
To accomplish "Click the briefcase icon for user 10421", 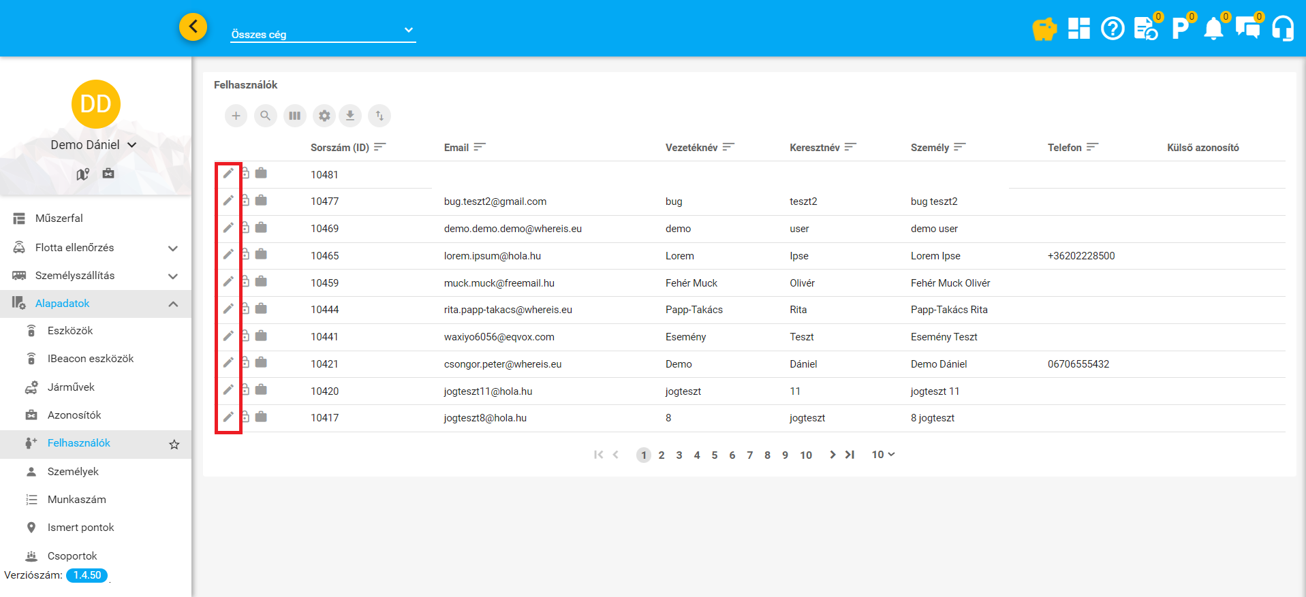I will [261, 363].
